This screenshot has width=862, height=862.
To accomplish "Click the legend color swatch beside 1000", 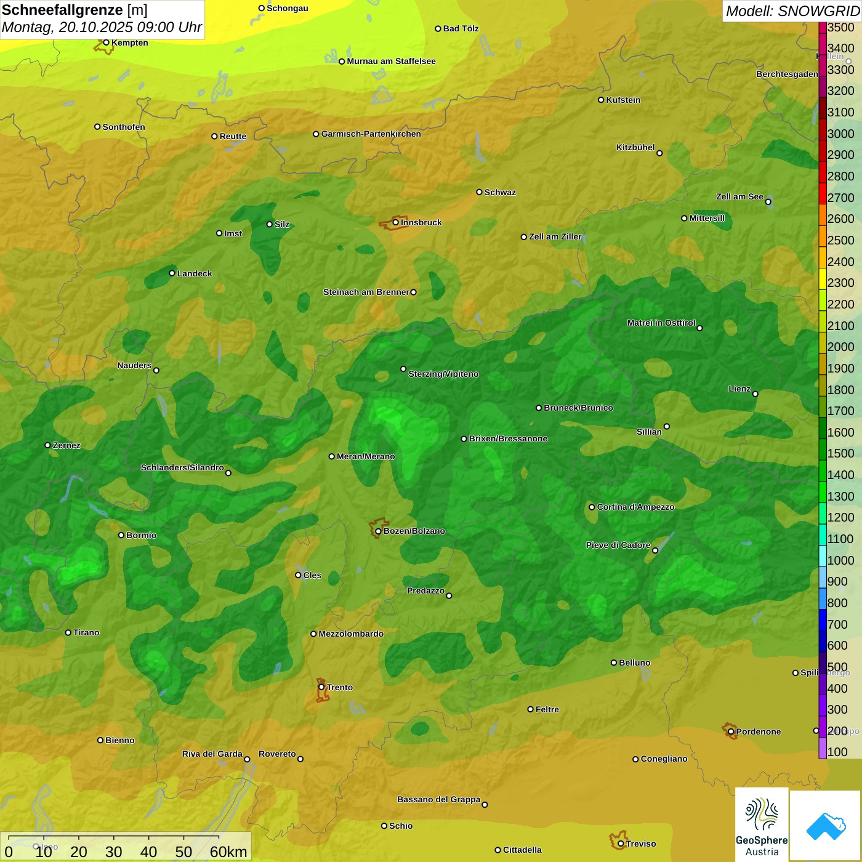I will point(823,556).
